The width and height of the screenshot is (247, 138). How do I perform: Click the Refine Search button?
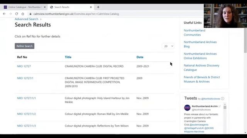coord(24,46)
